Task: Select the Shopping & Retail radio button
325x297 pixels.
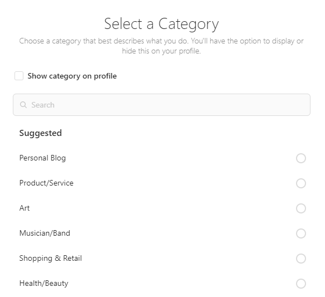Action: click(301, 259)
